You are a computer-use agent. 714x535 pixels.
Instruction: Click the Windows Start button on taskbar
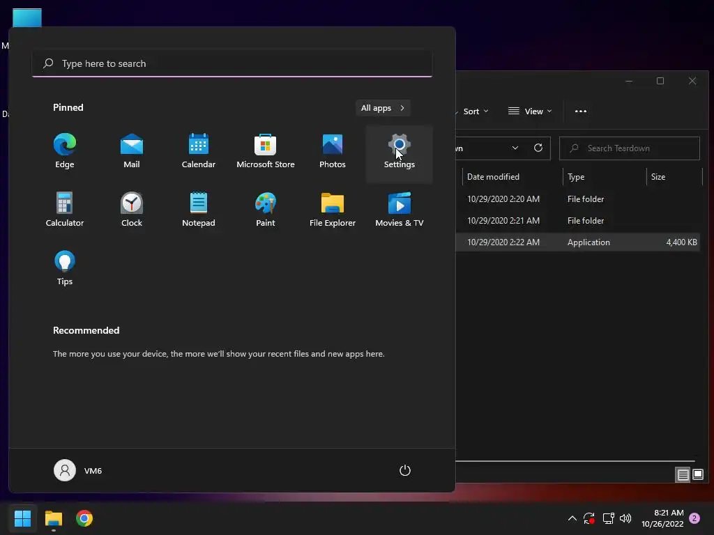tap(23, 518)
